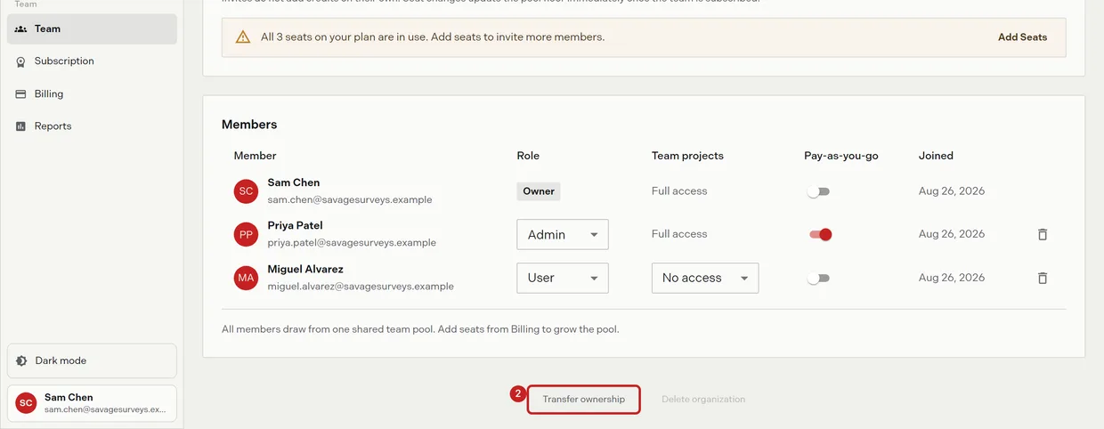
Task: Click Add Seats button
Action: [x=1022, y=37]
